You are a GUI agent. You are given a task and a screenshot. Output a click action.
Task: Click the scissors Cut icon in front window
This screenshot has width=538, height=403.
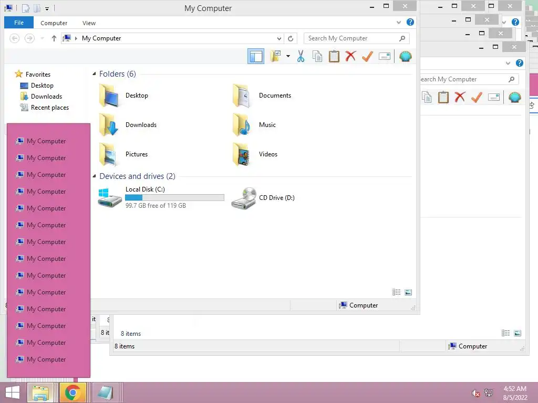(x=301, y=56)
